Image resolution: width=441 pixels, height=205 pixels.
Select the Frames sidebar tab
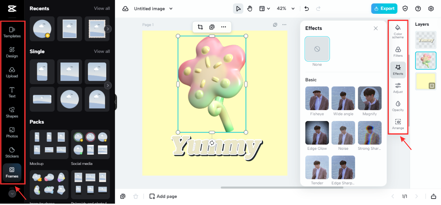click(12, 173)
